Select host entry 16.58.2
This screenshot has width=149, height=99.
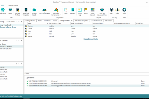[3, 74]
